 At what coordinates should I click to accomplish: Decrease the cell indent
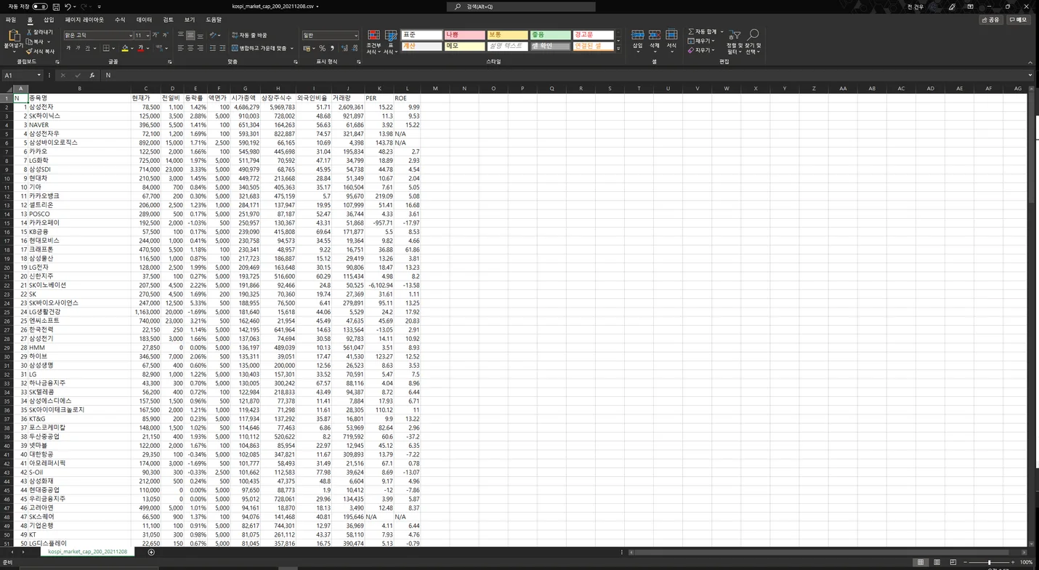(x=213, y=49)
